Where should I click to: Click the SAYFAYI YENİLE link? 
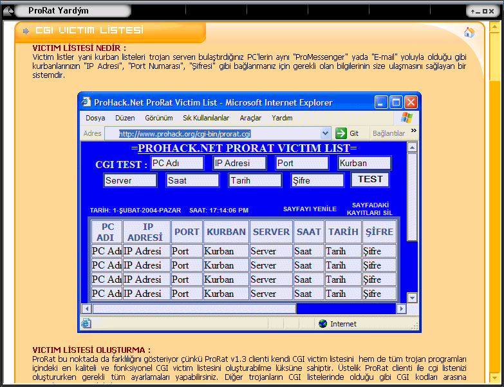310,209
